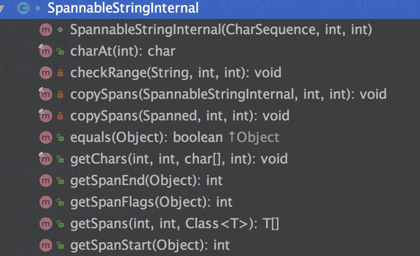This screenshot has height=256, width=420.
Task: Click private lock icon of copySpans(Spanned)
Action: tap(61, 116)
